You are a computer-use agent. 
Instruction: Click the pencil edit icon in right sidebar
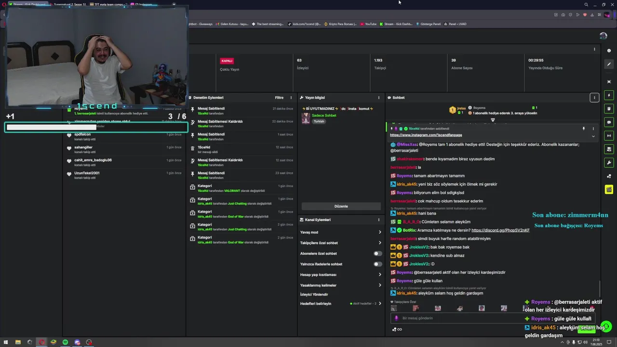point(609,64)
